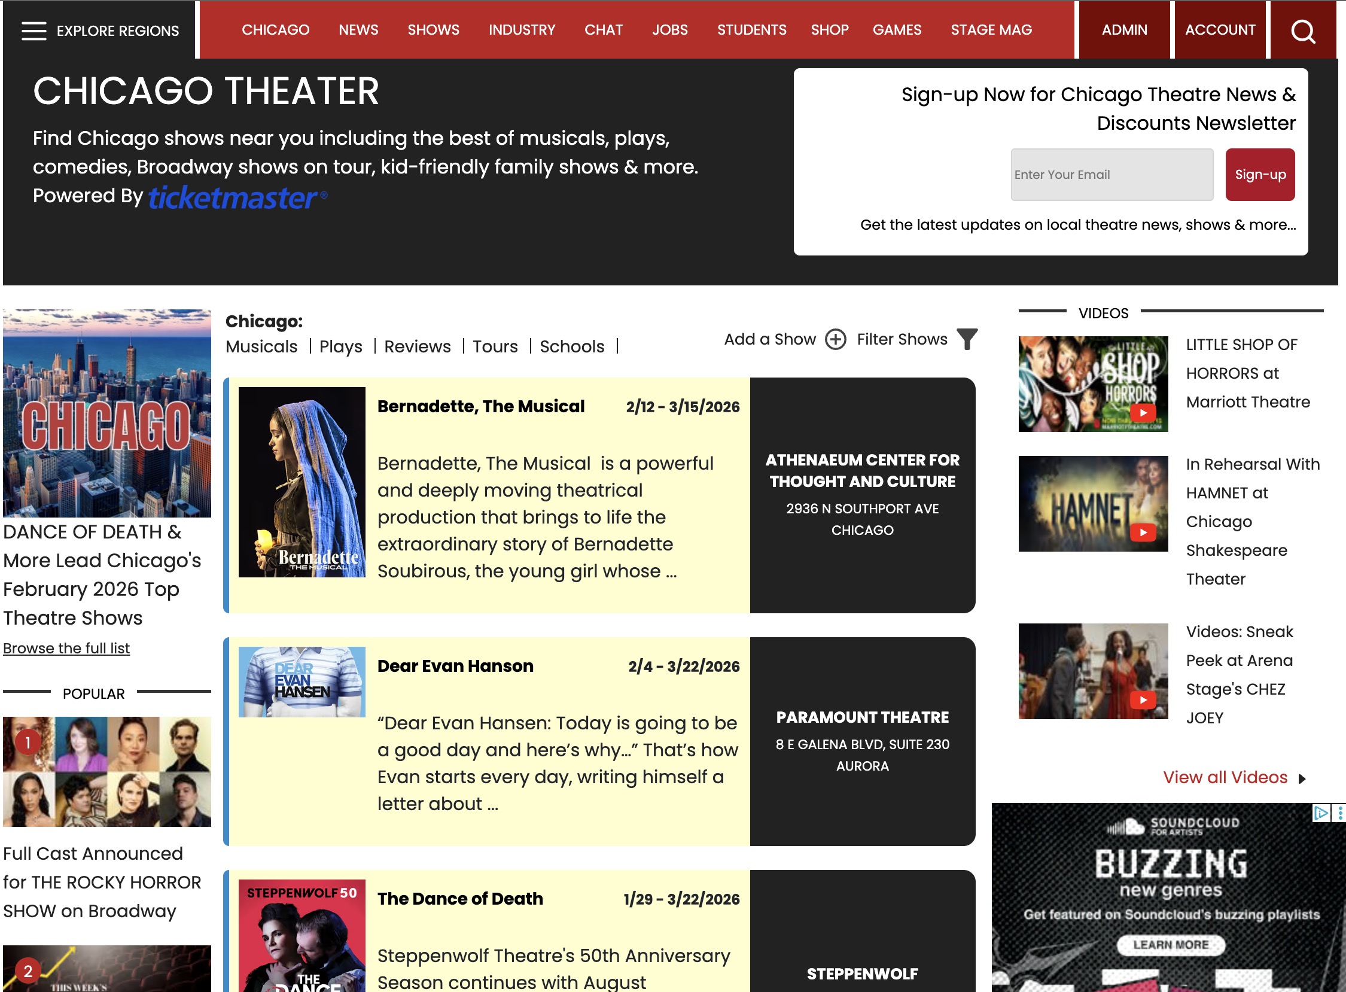Click the search magnifier icon
This screenshot has height=992, width=1346.
pyautogui.click(x=1302, y=31)
